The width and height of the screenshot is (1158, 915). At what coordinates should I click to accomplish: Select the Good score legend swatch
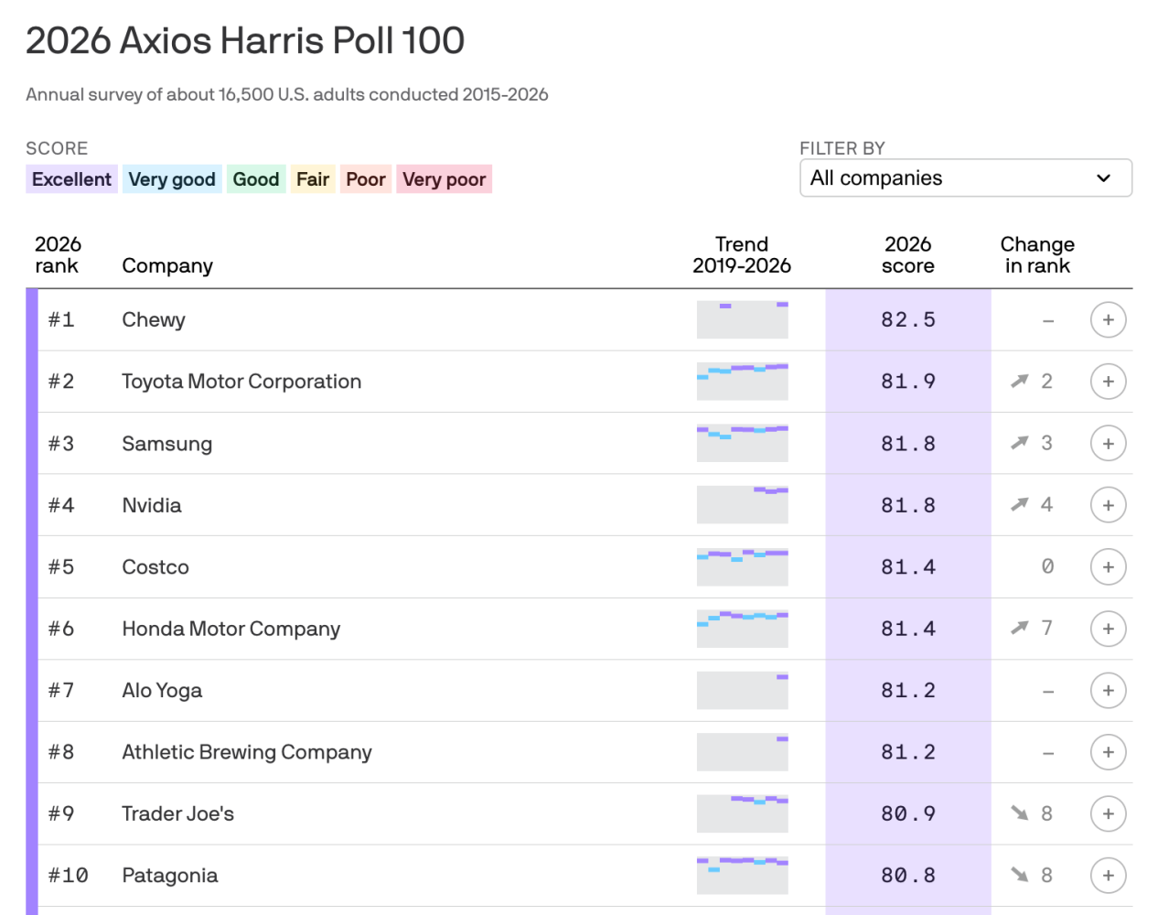256,179
